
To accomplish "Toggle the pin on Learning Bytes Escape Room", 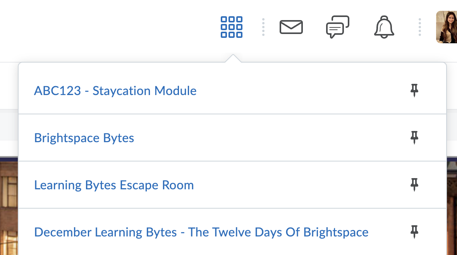I will [x=414, y=185].
